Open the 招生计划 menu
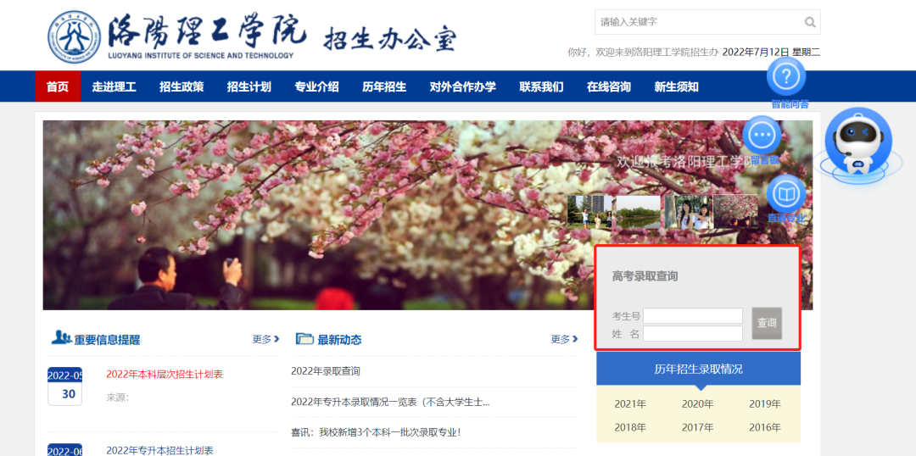Viewport: 916px width, 456px height. (249, 87)
